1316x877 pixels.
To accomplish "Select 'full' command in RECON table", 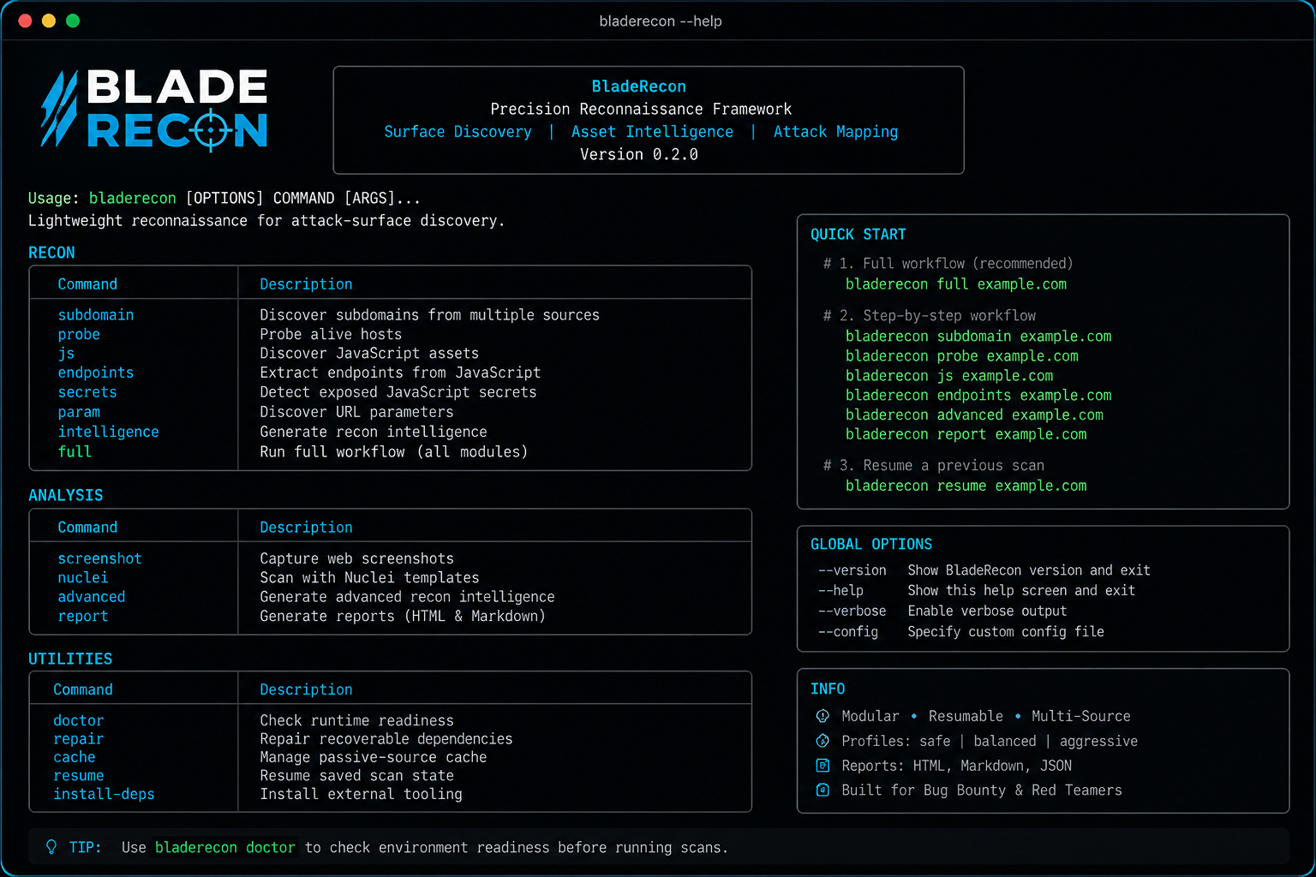I will tap(75, 451).
